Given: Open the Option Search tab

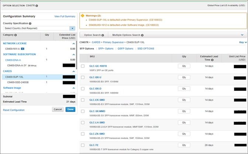Looking at the screenshot, I should pyautogui.click(x=94, y=35).
